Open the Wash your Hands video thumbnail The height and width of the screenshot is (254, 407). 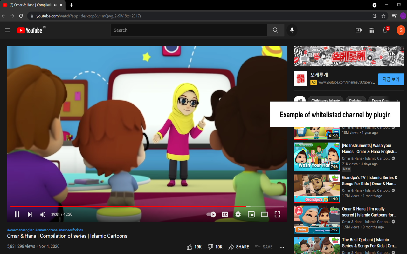click(317, 157)
